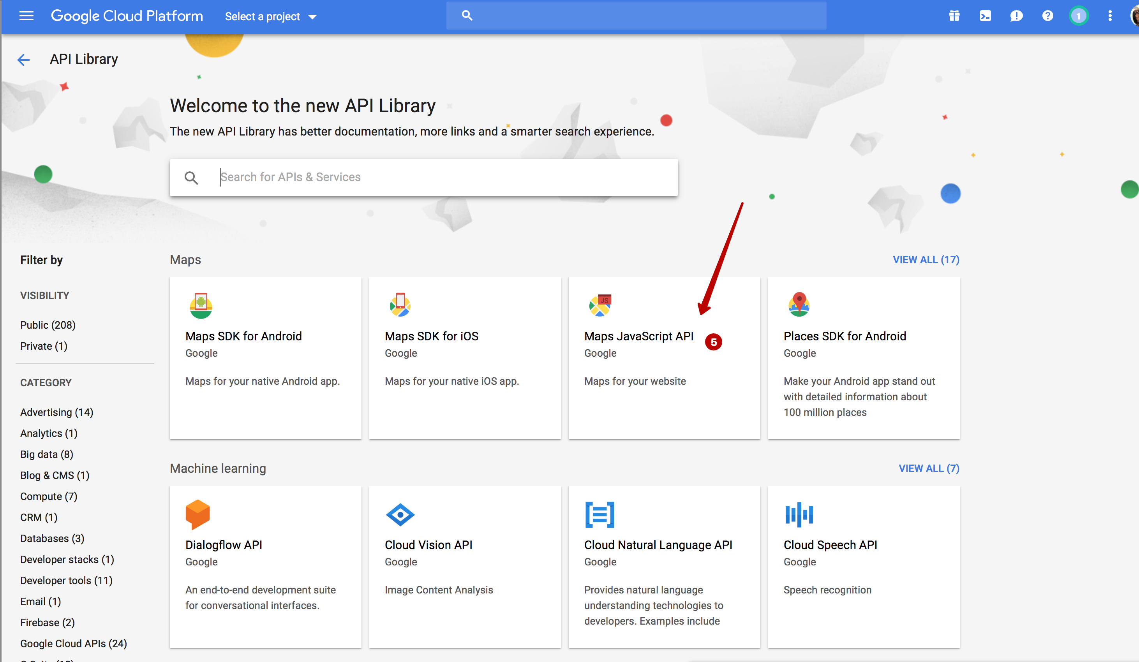Click the Maps JavaScript API icon
The height and width of the screenshot is (662, 1139).
600,305
